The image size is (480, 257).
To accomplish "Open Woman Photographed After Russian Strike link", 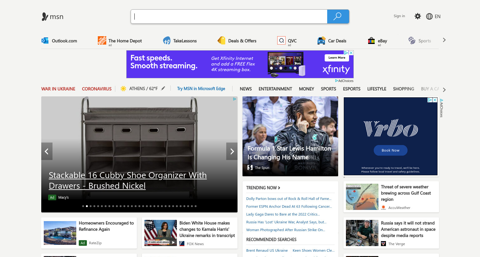I will point(286,230).
